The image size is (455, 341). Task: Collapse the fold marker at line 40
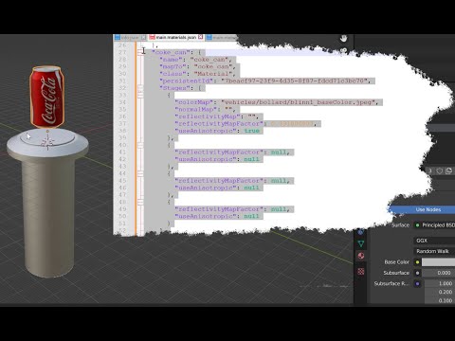pos(140,145)
